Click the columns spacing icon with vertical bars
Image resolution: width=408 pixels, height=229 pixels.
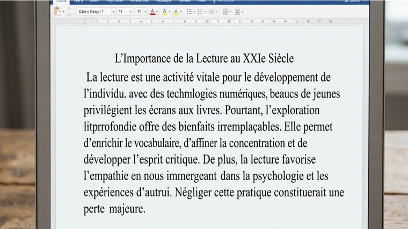coord(212,12)
